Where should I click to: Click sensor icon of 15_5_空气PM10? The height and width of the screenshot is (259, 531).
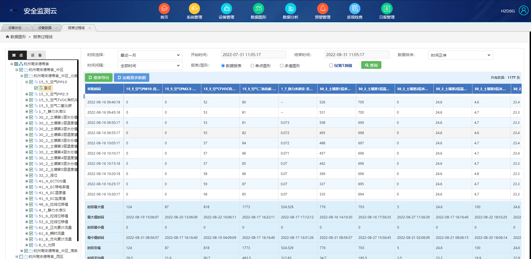pos(36,82)
